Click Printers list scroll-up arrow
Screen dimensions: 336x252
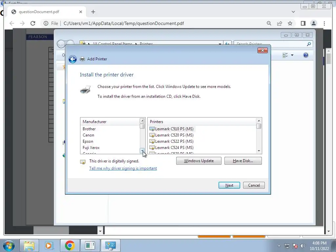coord(259,121)
